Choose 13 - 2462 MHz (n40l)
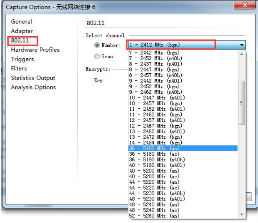This screenshot has width=258, height=223. pos(183,131)
